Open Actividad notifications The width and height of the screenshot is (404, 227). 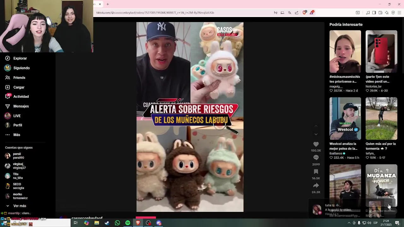click(17, 96)
